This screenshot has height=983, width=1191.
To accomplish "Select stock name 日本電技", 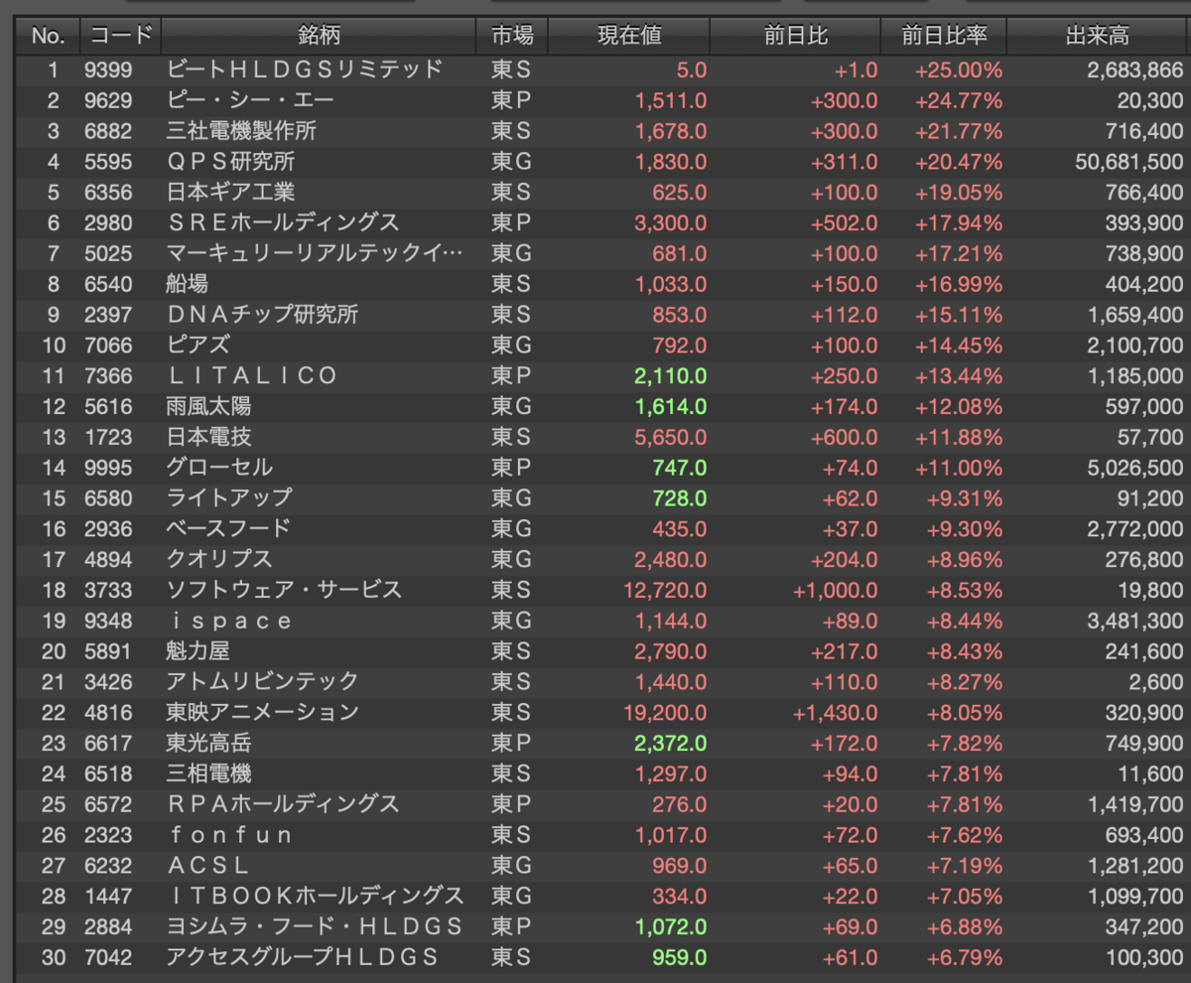I will pos(209,437).
